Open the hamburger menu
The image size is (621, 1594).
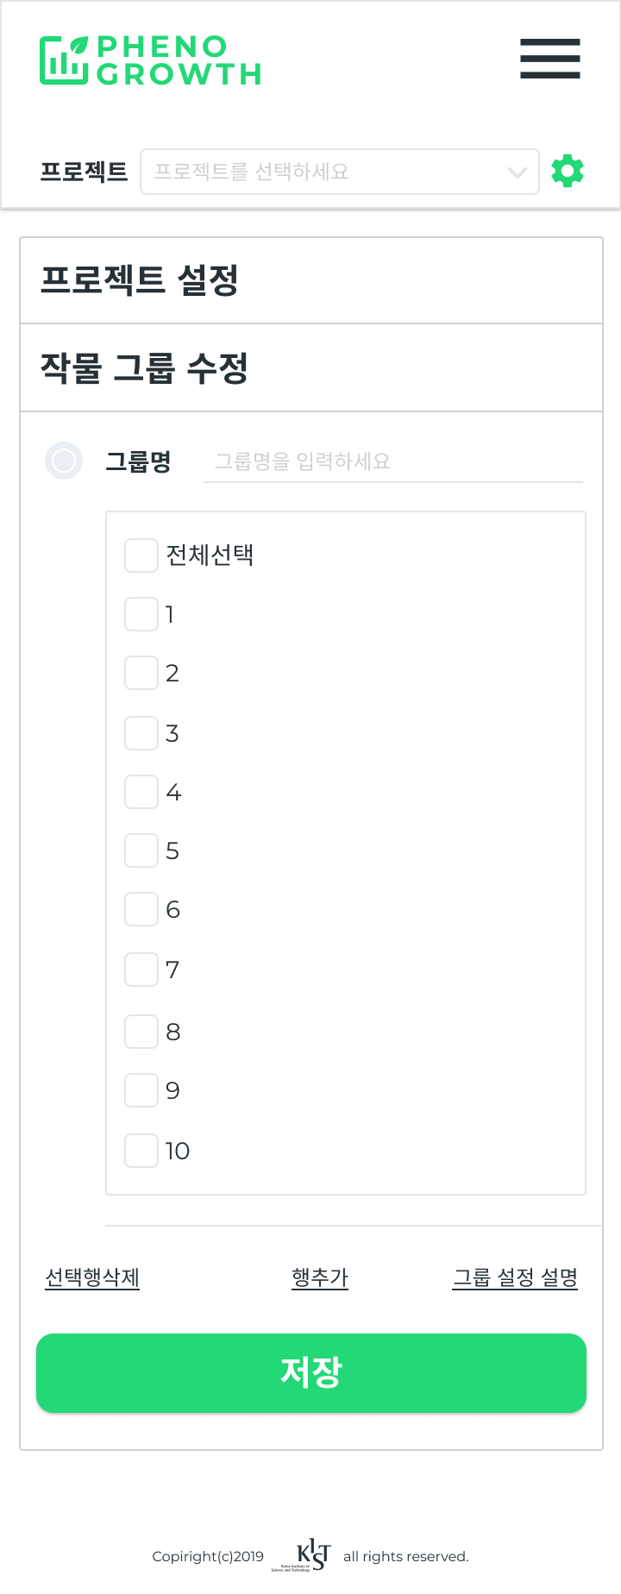550,59
